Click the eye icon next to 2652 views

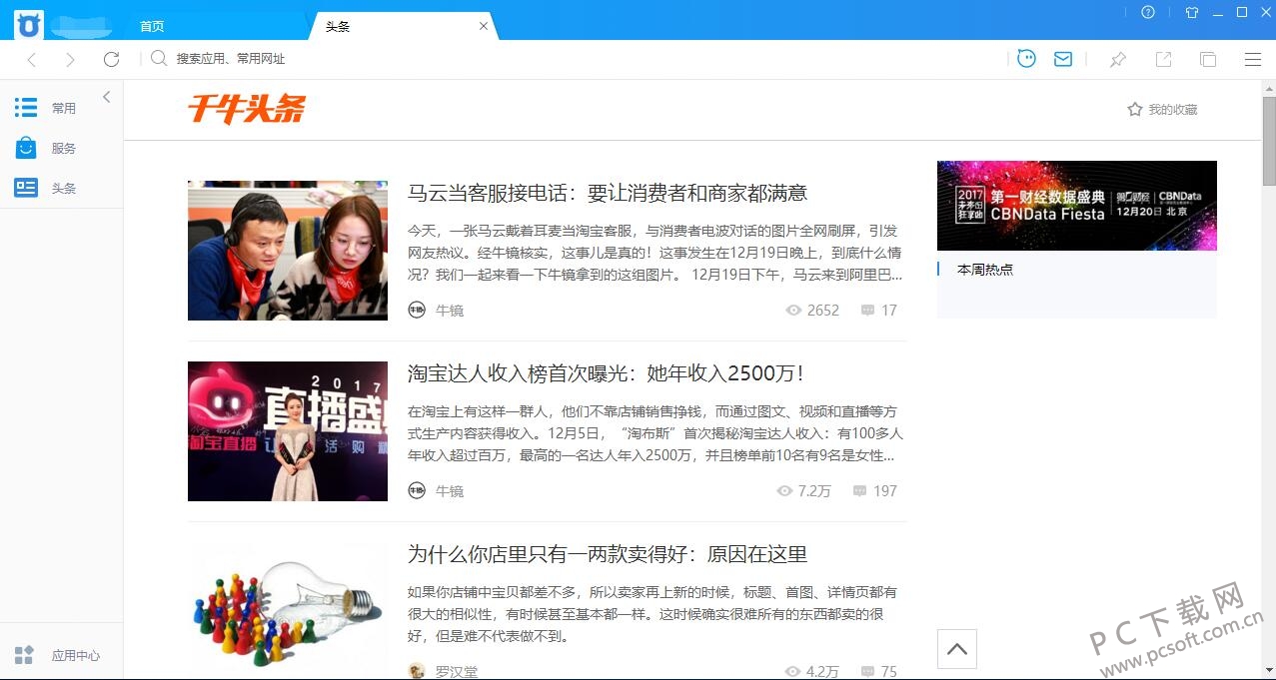[794, 311]
